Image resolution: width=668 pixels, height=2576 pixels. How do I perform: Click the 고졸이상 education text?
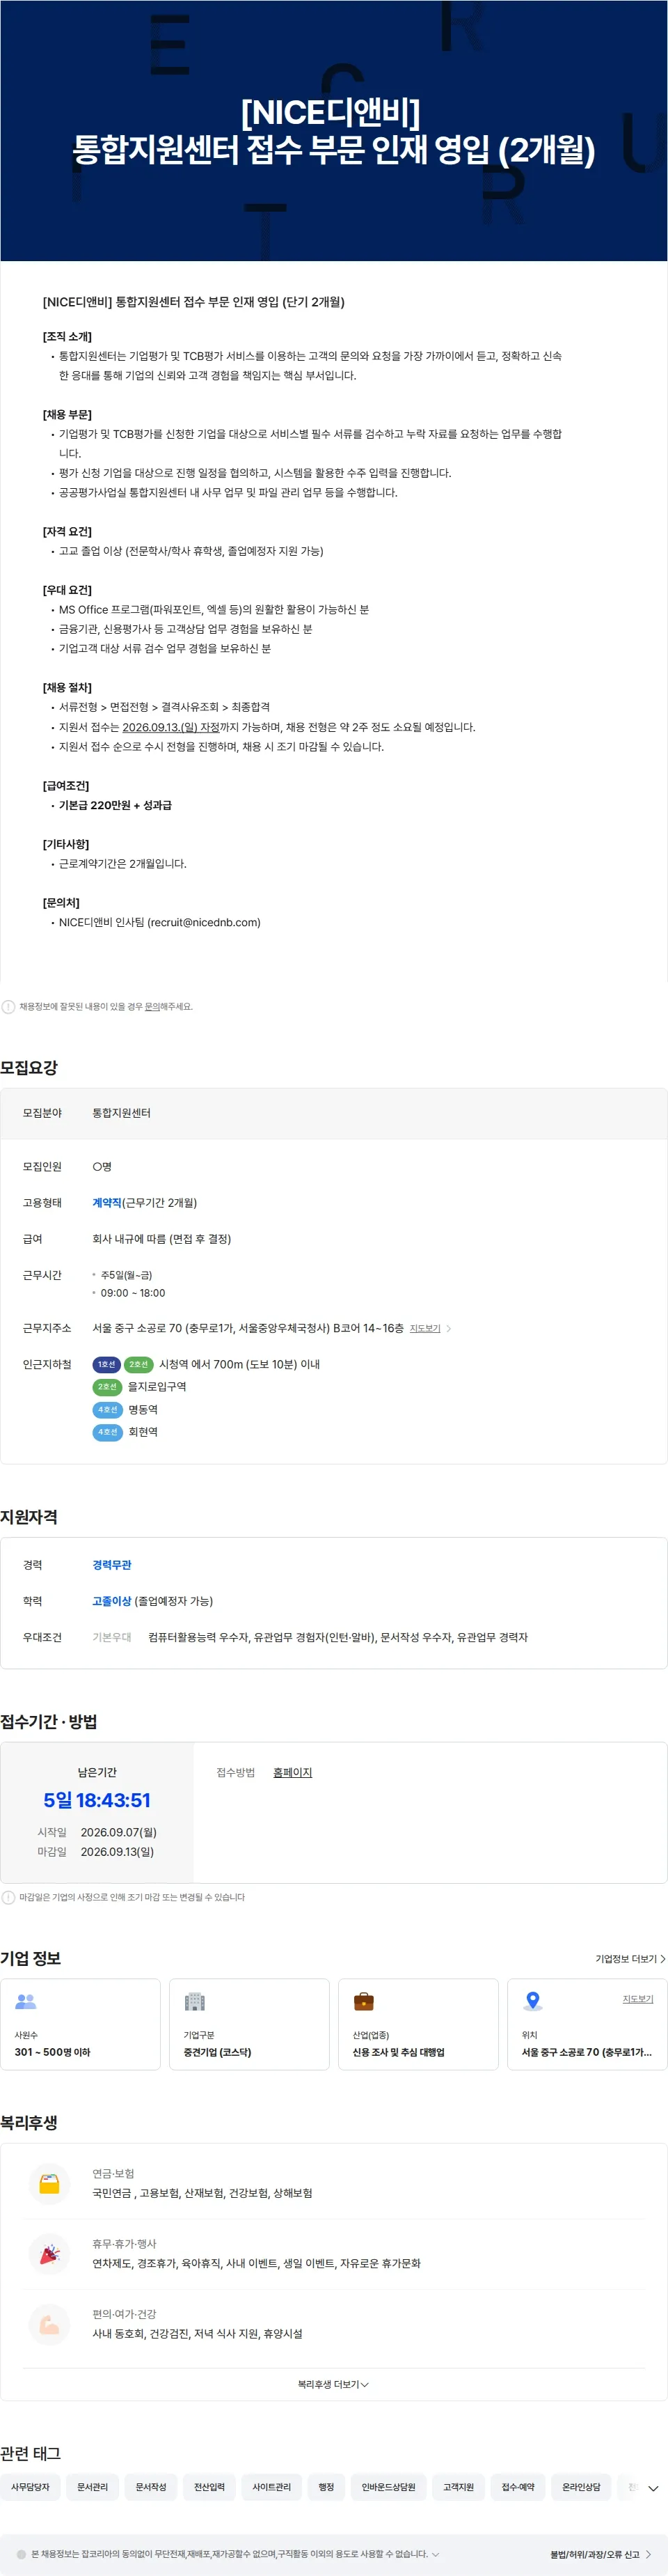point(112,1601)
